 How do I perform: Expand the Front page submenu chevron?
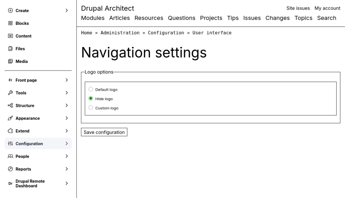coord(67,80)
